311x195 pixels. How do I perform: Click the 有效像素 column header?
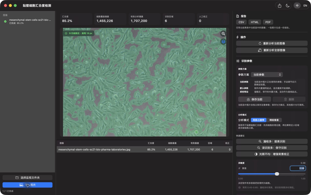tap(195, 143)
